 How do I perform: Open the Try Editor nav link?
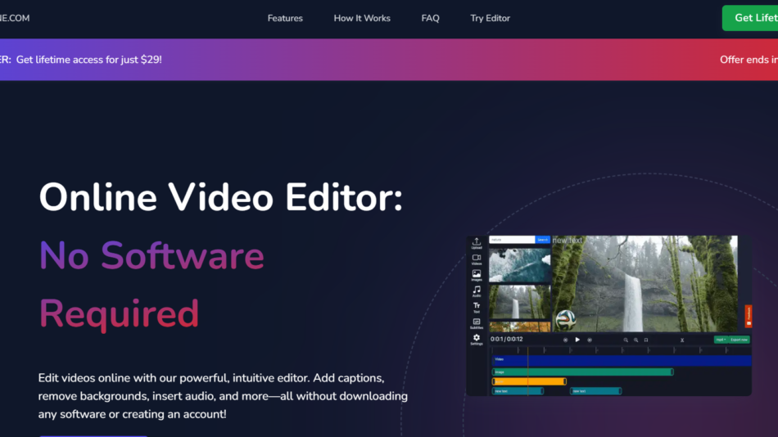491,18
